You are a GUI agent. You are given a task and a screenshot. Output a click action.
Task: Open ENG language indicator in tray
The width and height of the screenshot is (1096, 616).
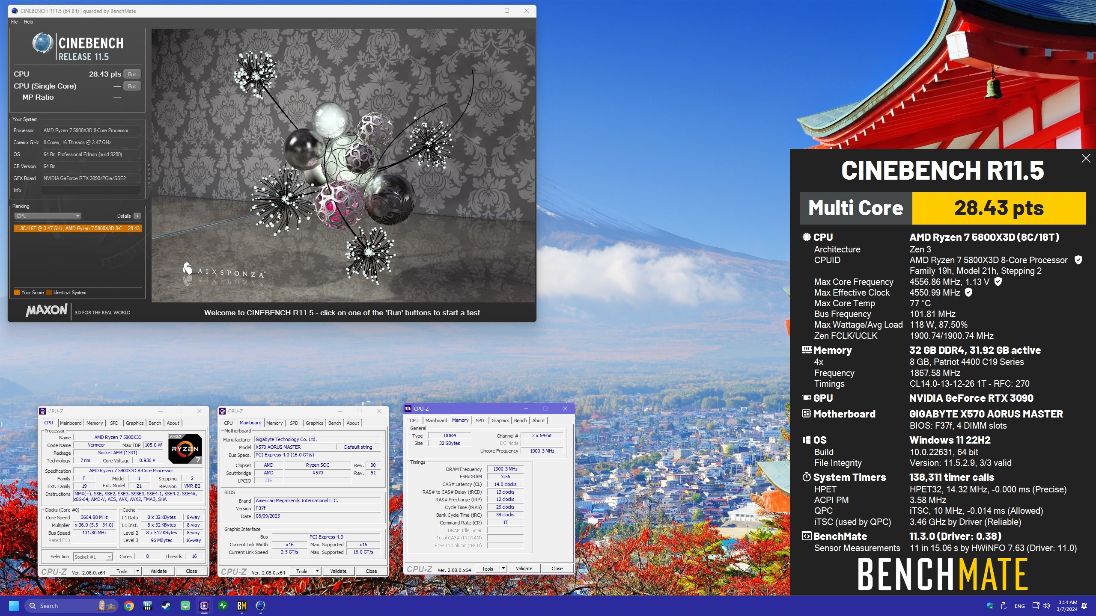tap(1019, 606)
